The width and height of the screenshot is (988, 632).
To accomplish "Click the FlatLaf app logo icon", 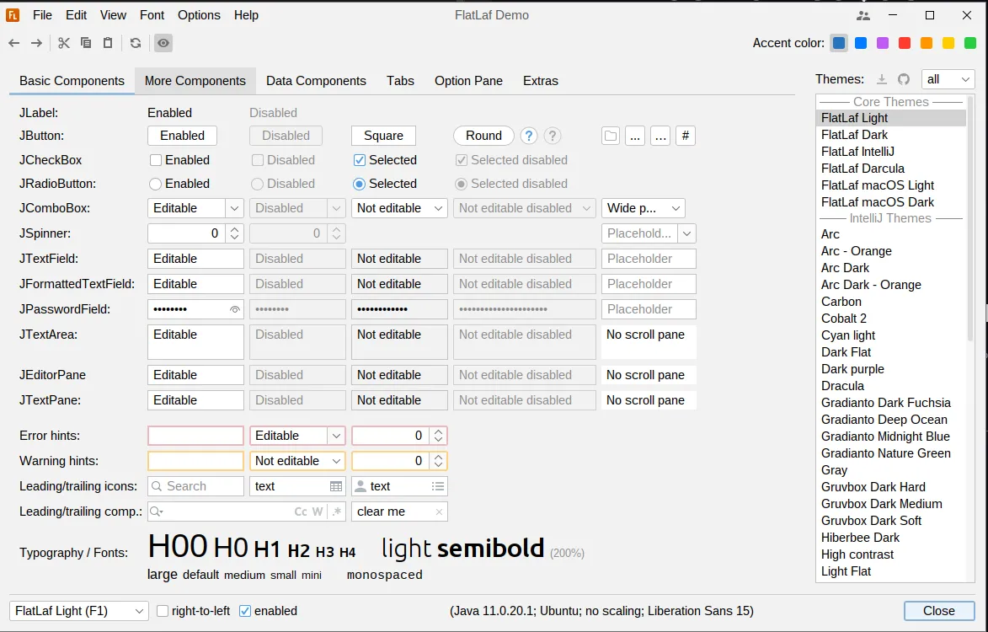I will pos(13,15).
